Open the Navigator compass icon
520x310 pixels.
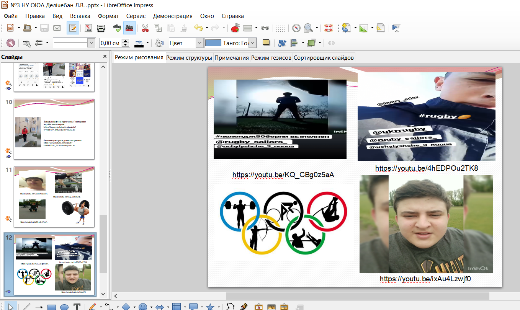(x=296, y=28)
